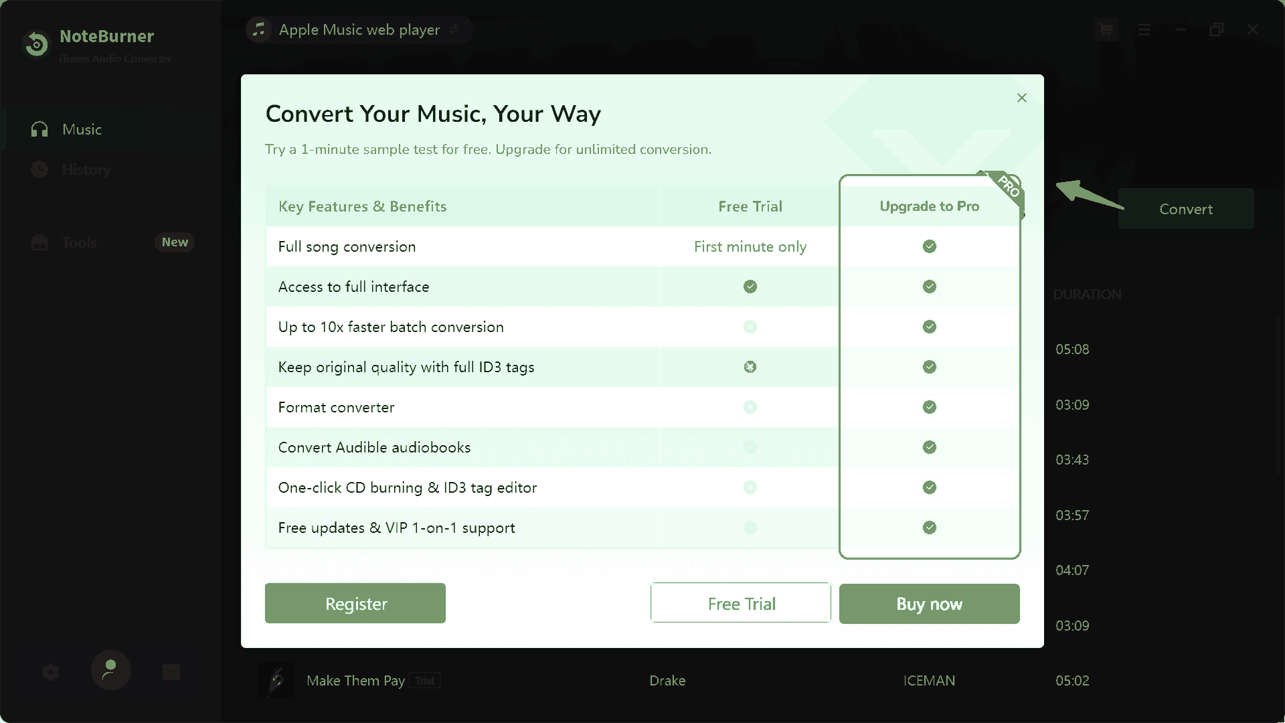Choose the Free Trial button
Screen dimensions: 1285x723
pyautogui.click(x=741, y=603)
